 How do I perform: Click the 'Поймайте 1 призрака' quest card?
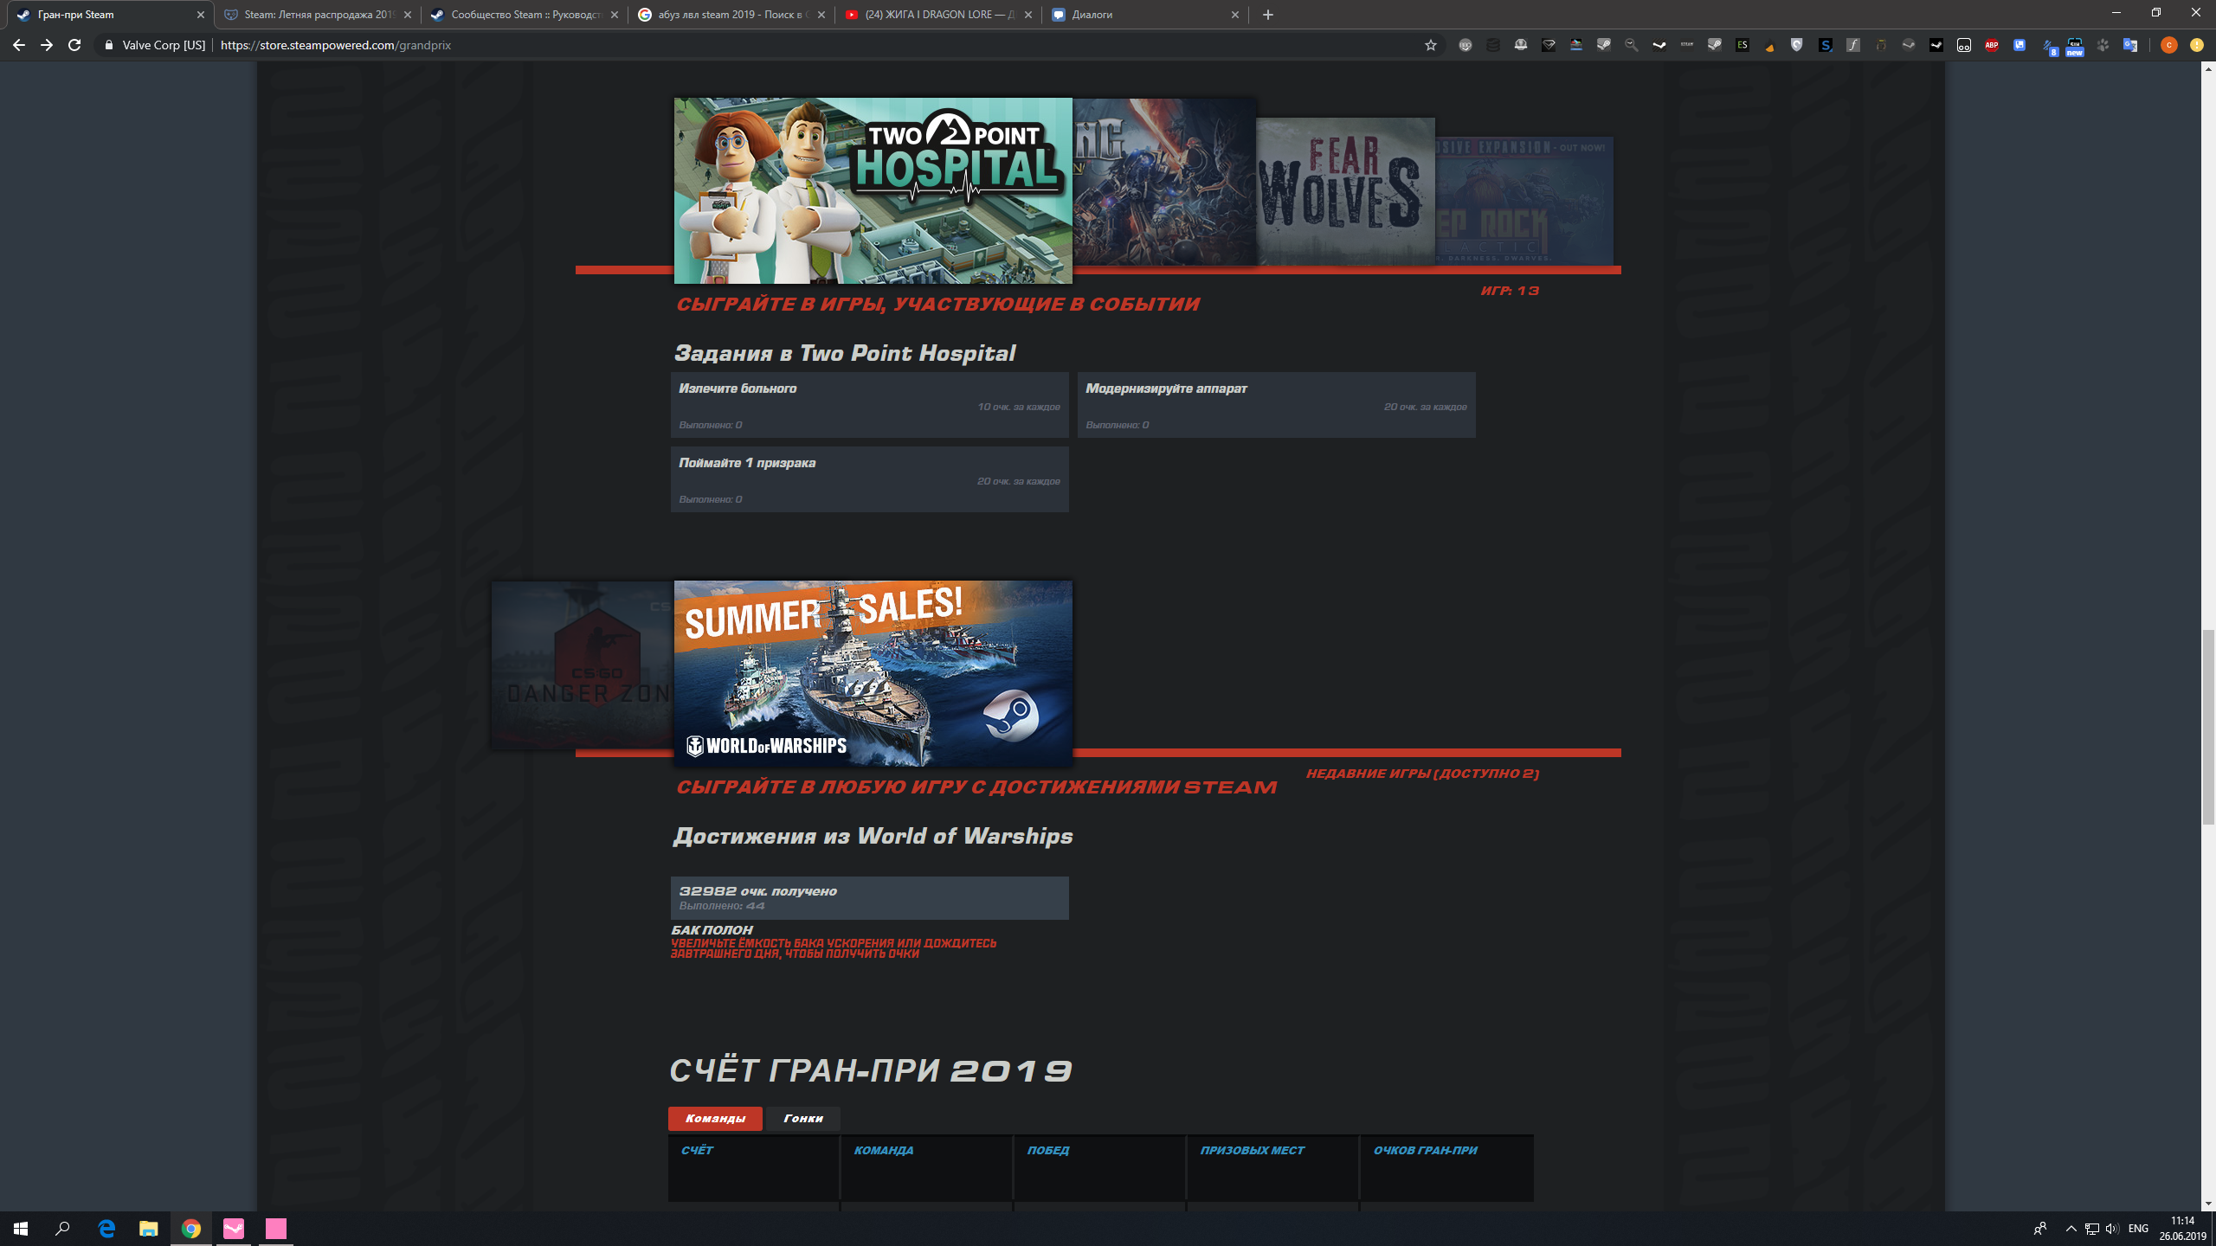click(869, 479)
